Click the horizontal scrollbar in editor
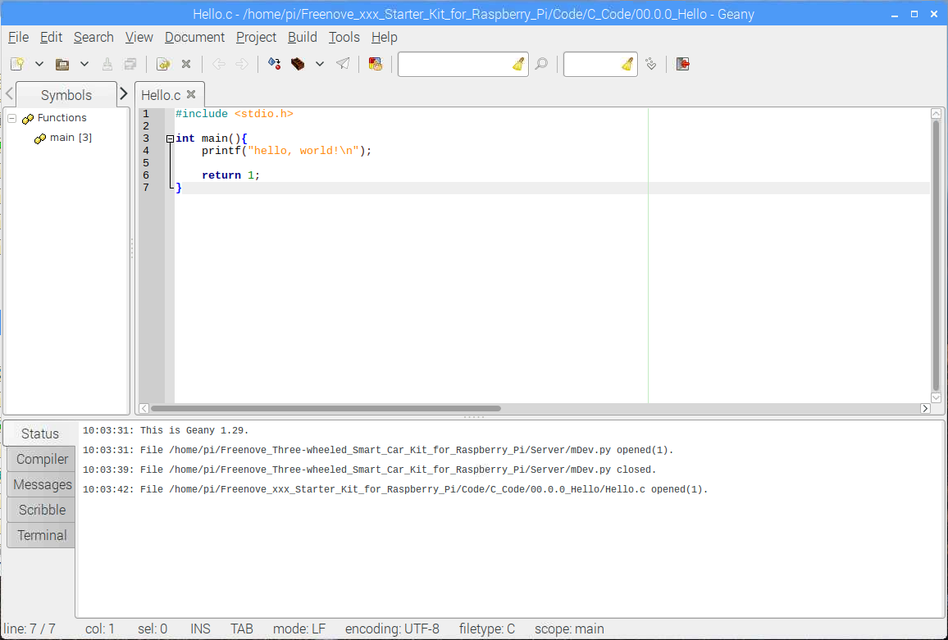The image size is (948, 640). point(326,408)
